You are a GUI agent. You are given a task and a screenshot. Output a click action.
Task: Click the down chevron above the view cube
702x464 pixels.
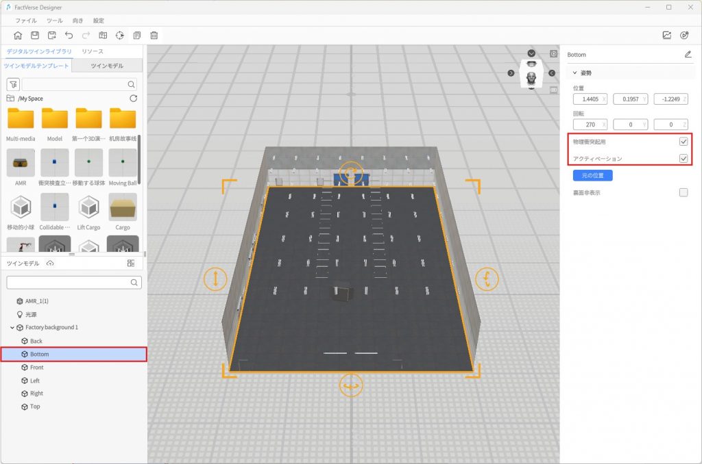tap(531, 53)
